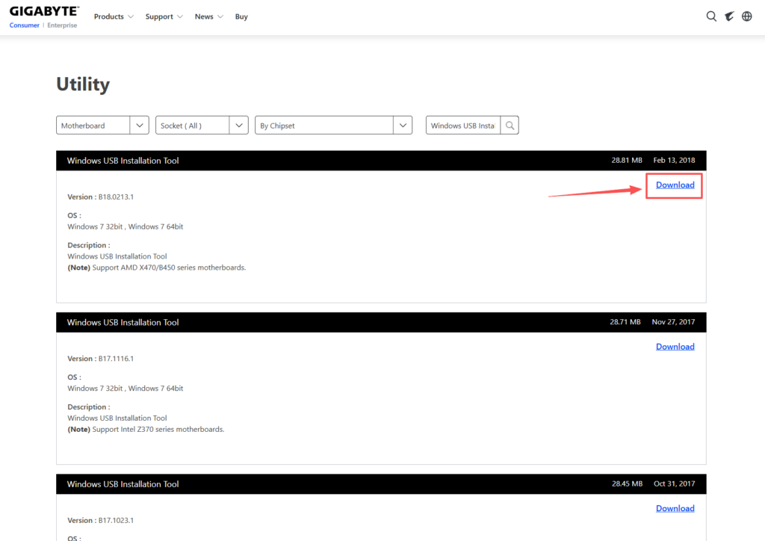Viewport: 765px width, 541px height.
Task: Open the site search magnifier in header
Action: pyautogui.click(x=711, y=16)
